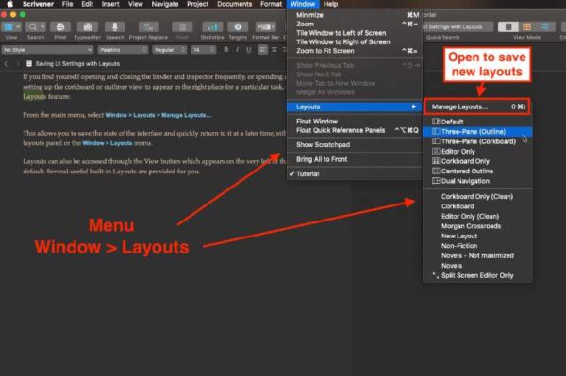The height and width of the screenshot is (376, 566).
Task: Apply Corkboard Only (Clean) layout
Action: (477, 196)
